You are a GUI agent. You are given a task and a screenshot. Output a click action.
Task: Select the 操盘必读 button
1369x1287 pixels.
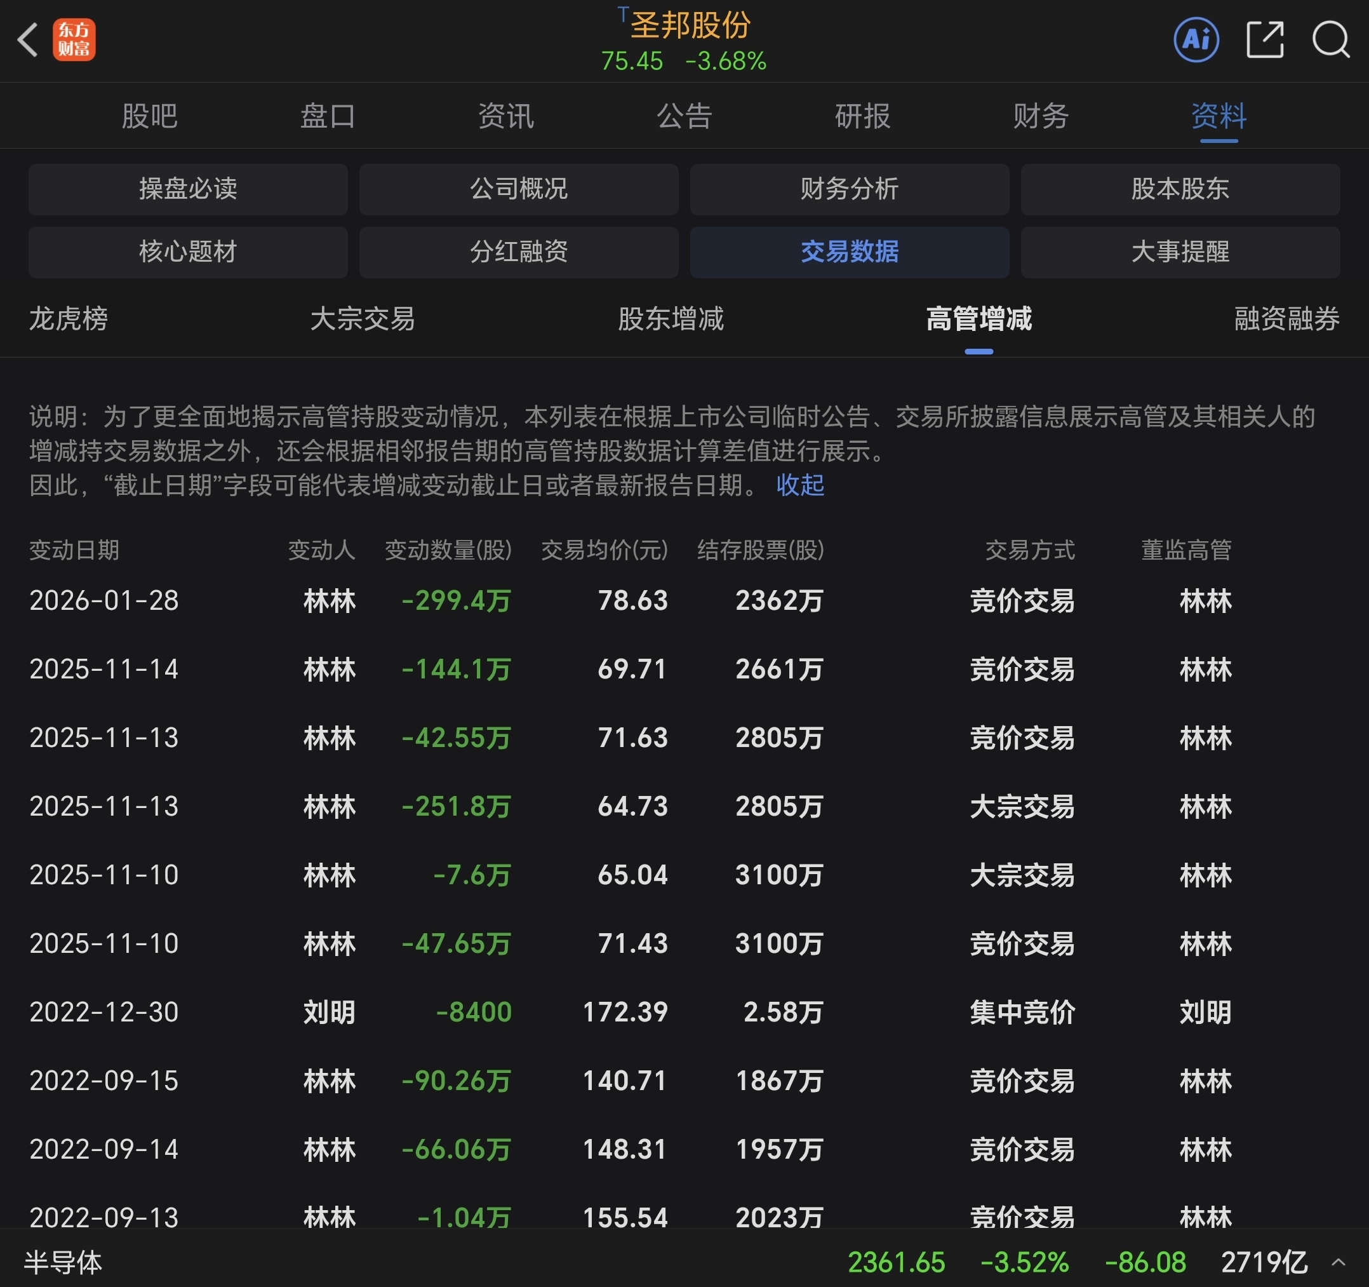coord(187,189)
